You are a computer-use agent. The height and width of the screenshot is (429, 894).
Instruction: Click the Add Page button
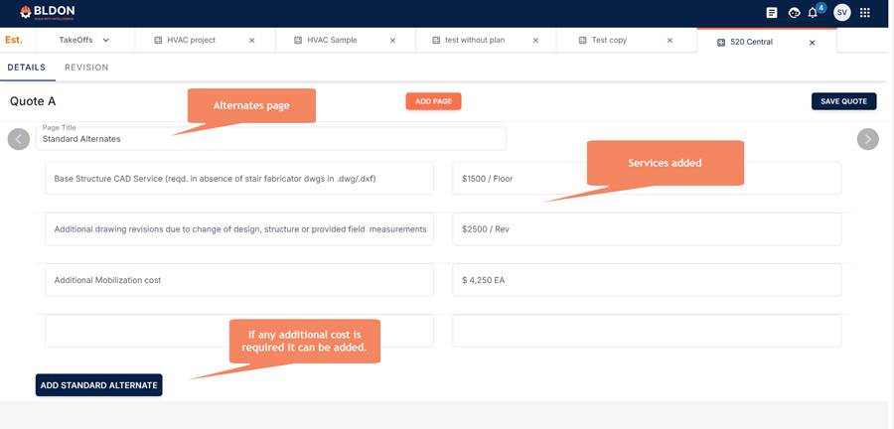pos(433,101)
